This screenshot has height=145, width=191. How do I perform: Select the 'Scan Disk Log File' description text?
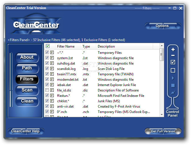111,69
